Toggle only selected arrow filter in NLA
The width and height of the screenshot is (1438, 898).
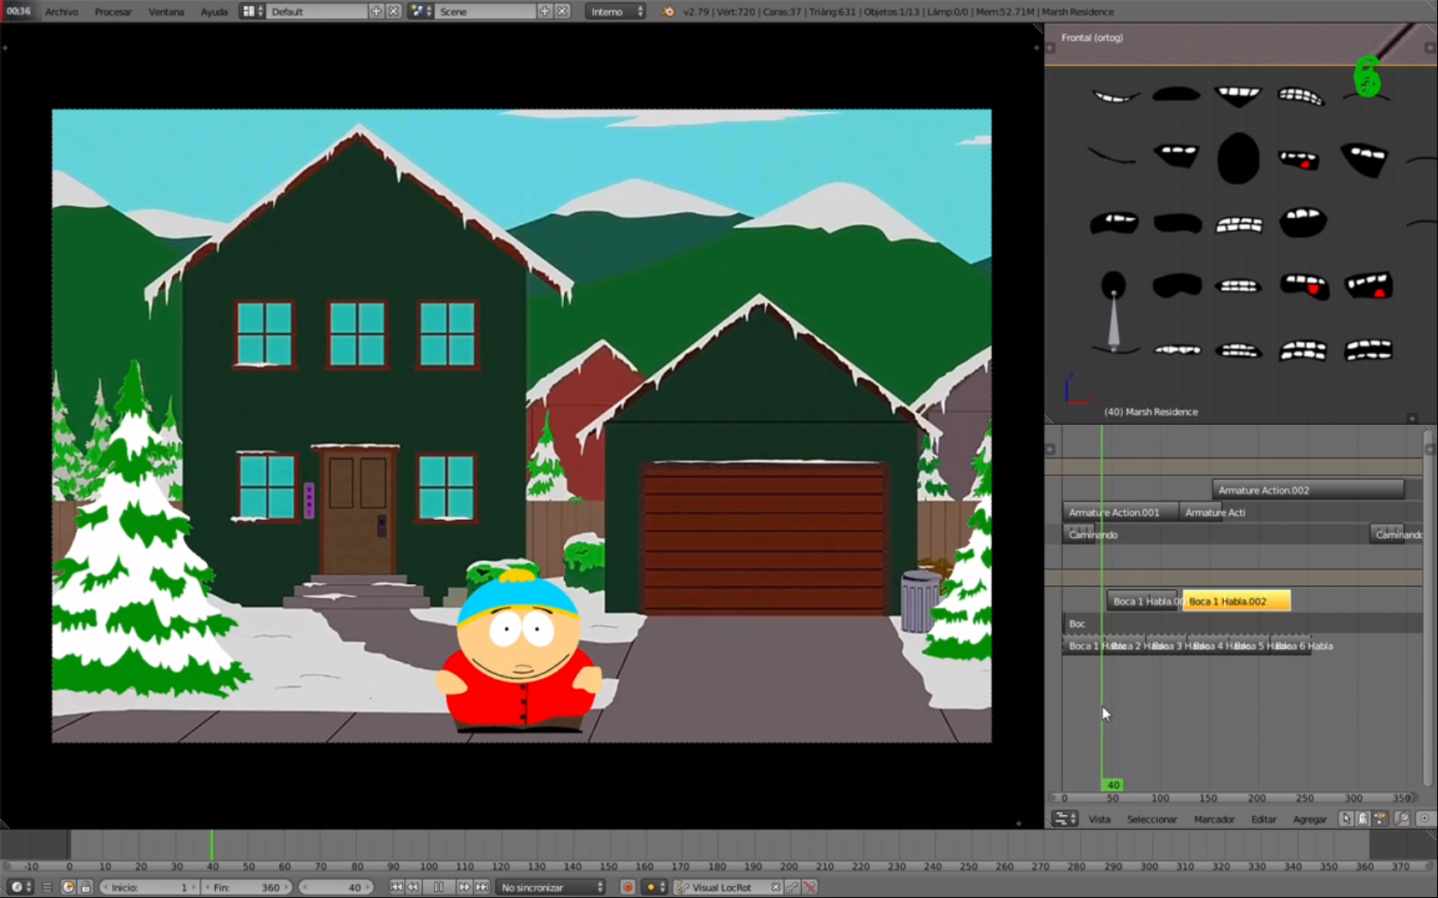coord(1346,819)
